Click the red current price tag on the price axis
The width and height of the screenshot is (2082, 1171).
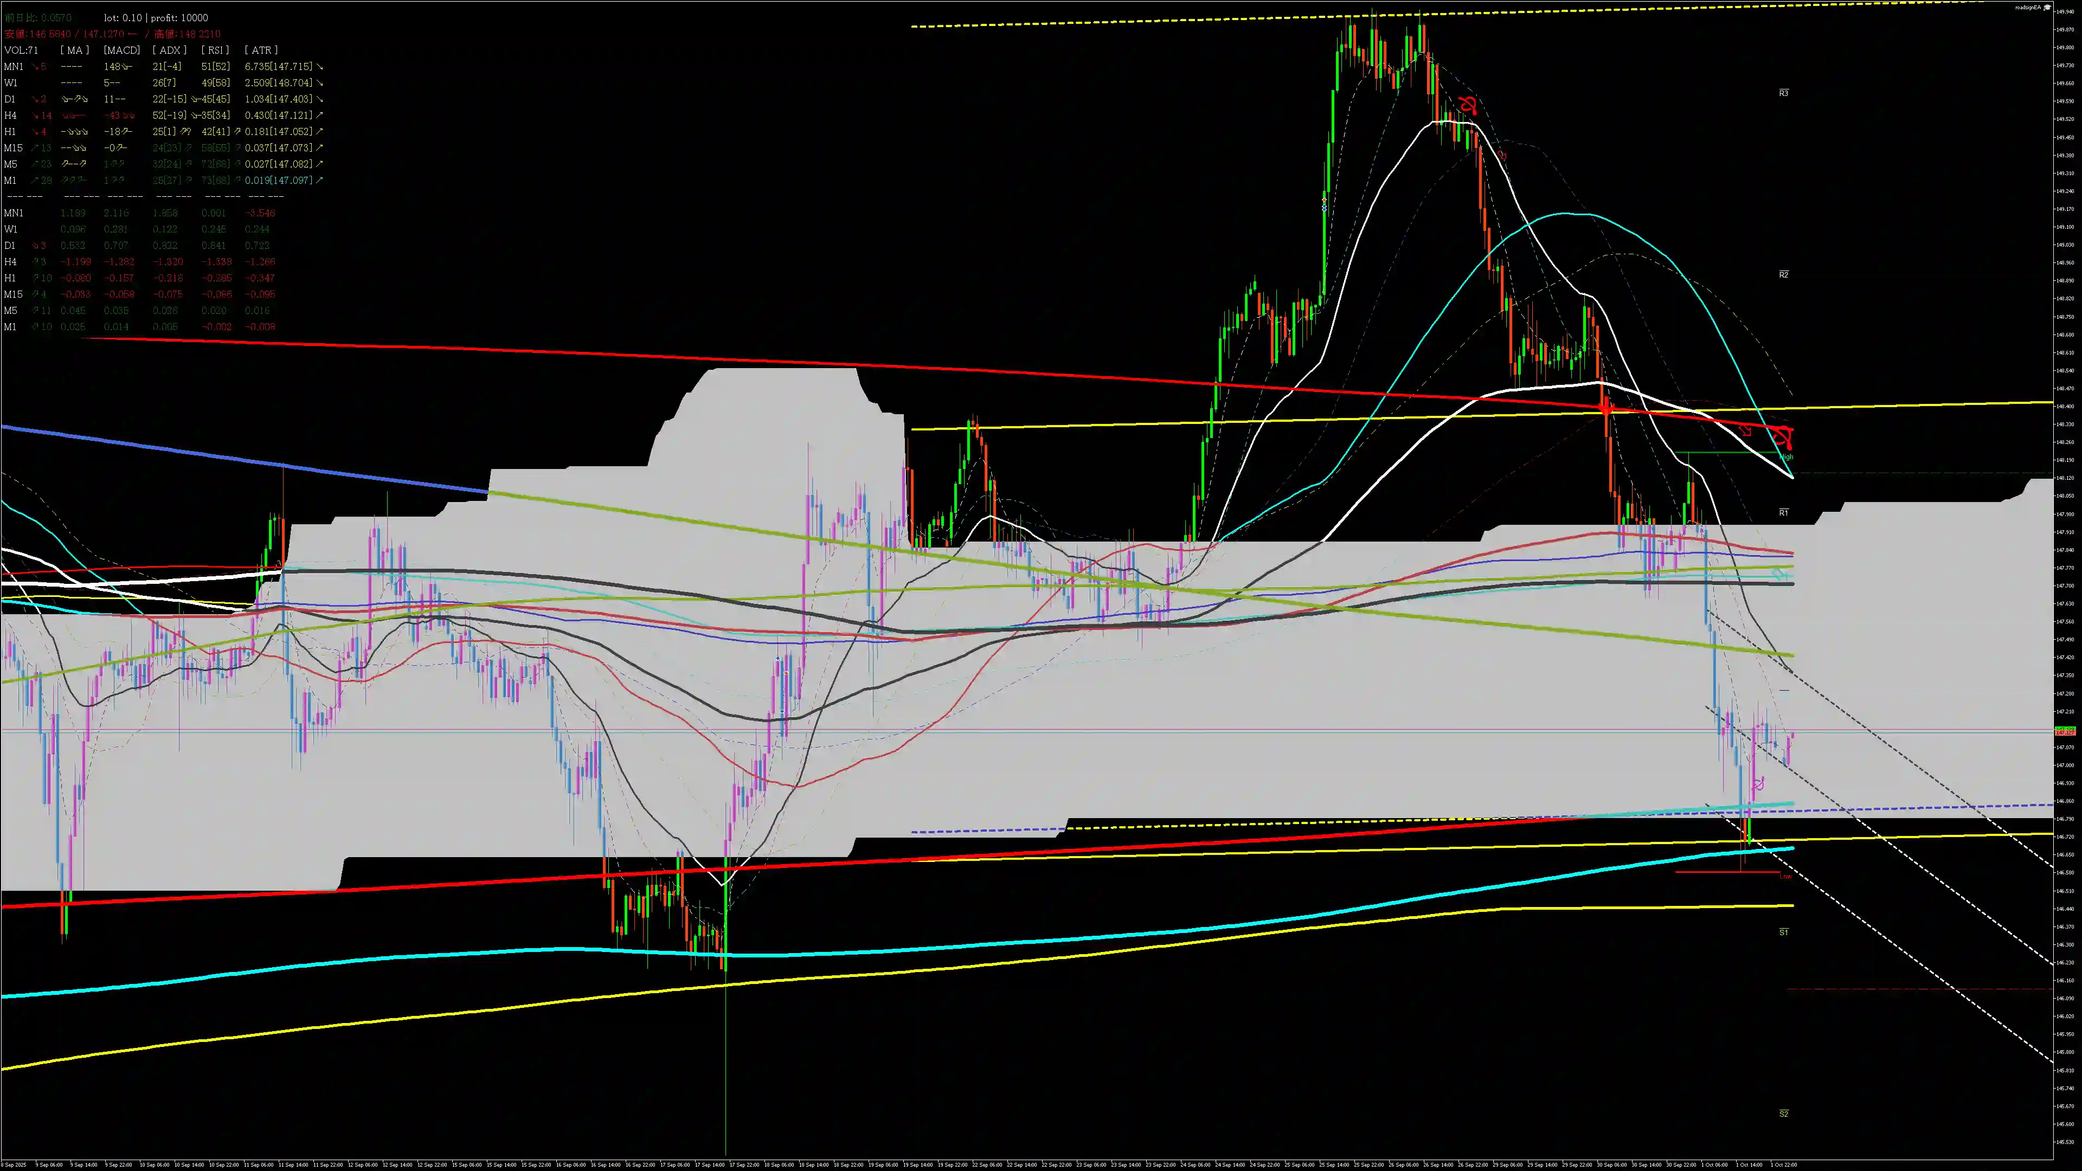pos(2065,732)
